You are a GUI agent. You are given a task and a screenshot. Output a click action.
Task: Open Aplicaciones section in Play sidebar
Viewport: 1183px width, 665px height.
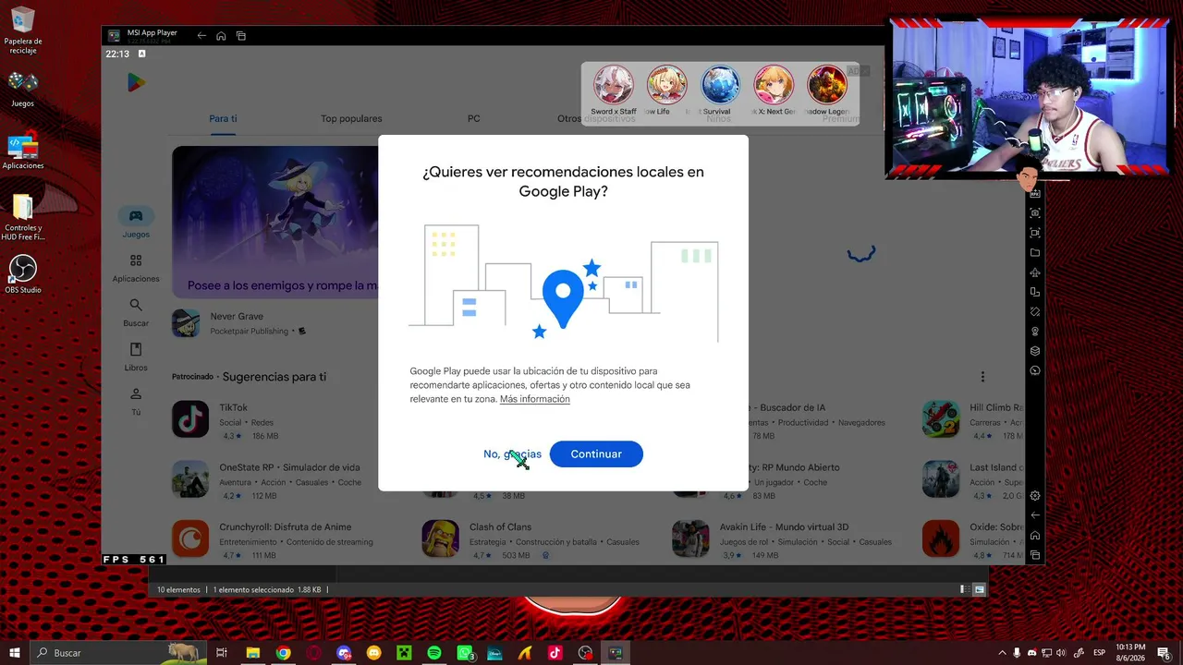(136, 268)
